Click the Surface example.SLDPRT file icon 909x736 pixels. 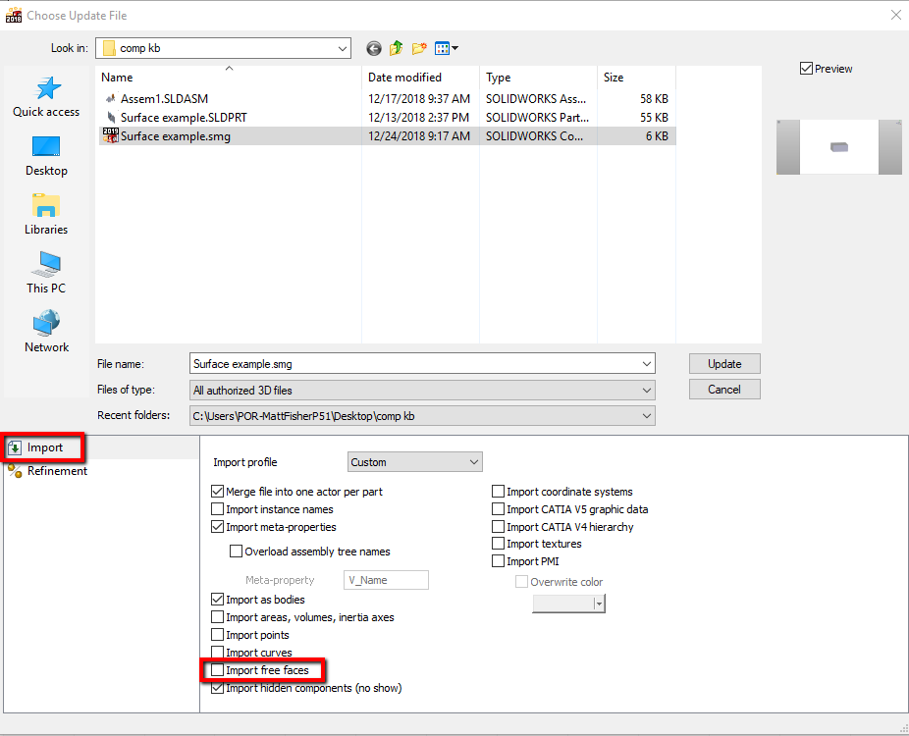tap(111, 117)
